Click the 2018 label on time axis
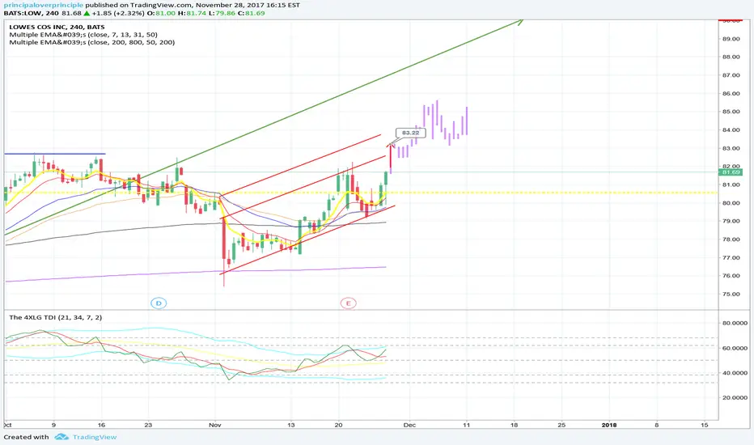The width and height of the screenshot is (754, 445). coord(609,425)
